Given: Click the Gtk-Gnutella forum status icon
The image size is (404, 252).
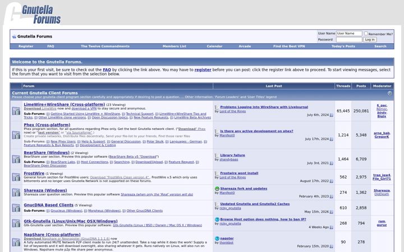Looking at the screenshot, I should [16, 223].
